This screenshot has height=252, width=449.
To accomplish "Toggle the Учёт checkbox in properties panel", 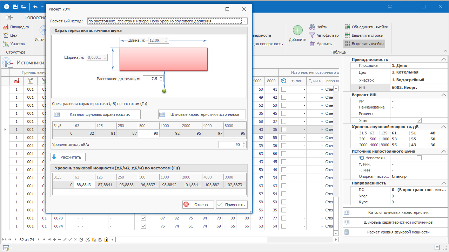I will (x=419, y=120).
